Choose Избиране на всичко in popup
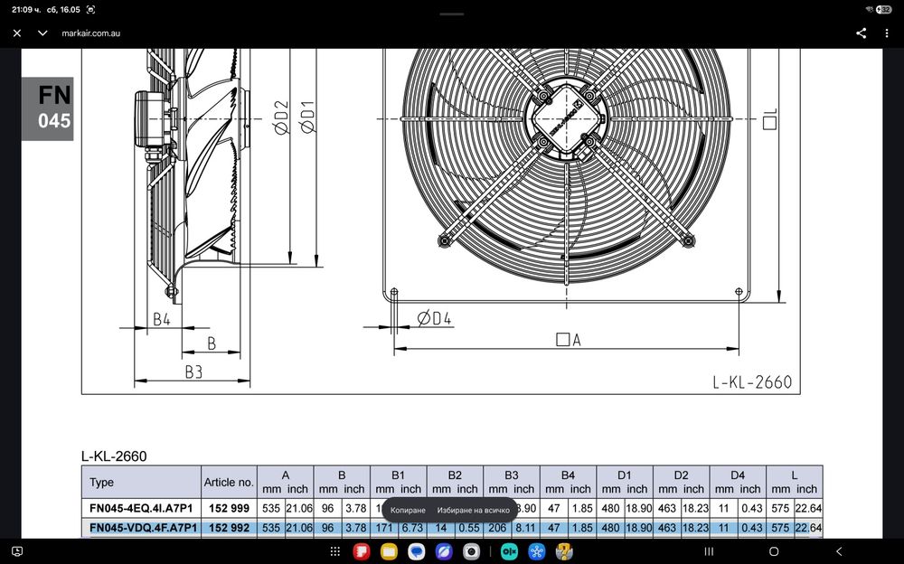904x564 pixels. [x=474, y=511]
